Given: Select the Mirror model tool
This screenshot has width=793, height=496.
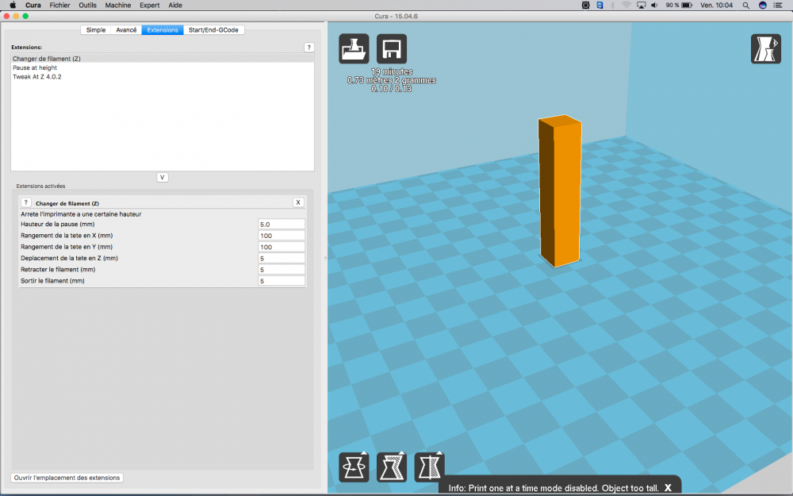Looking at the screenshot, I should click(x=429, y=467).
